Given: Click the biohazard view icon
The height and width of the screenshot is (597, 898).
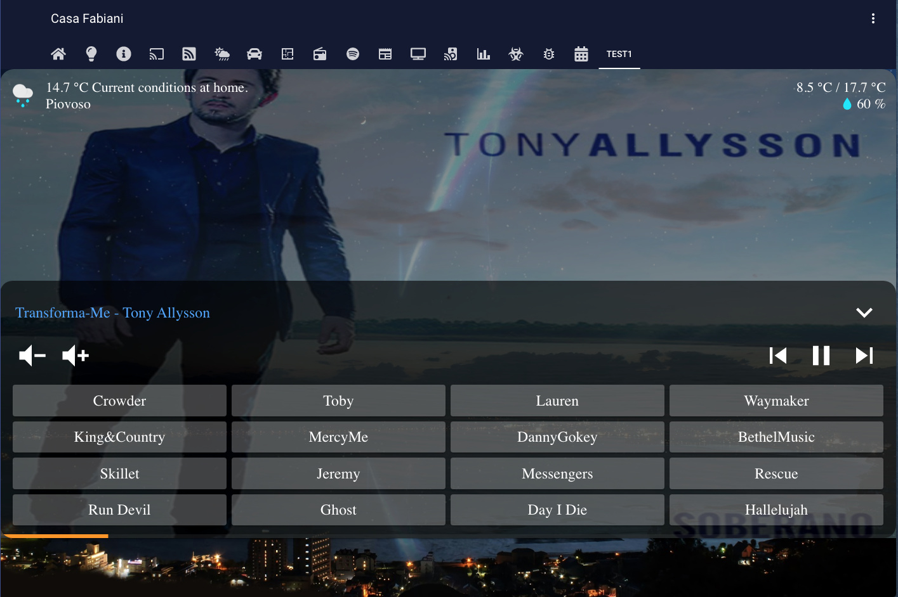Looking at the screenshot, I should [516, 54].
